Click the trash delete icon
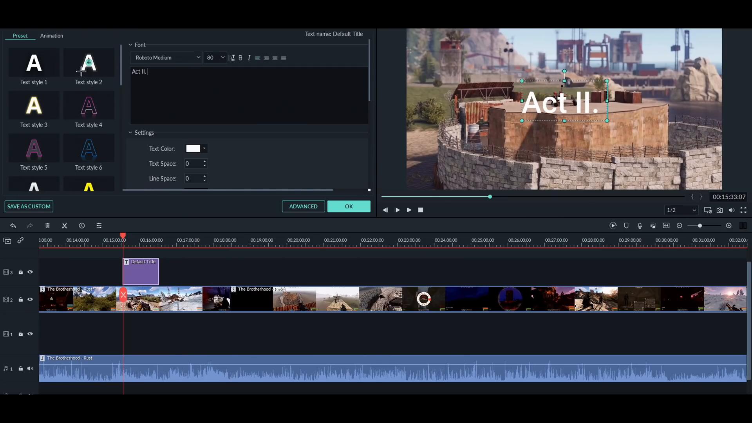The image size is (752, 423). click(47, 226)
